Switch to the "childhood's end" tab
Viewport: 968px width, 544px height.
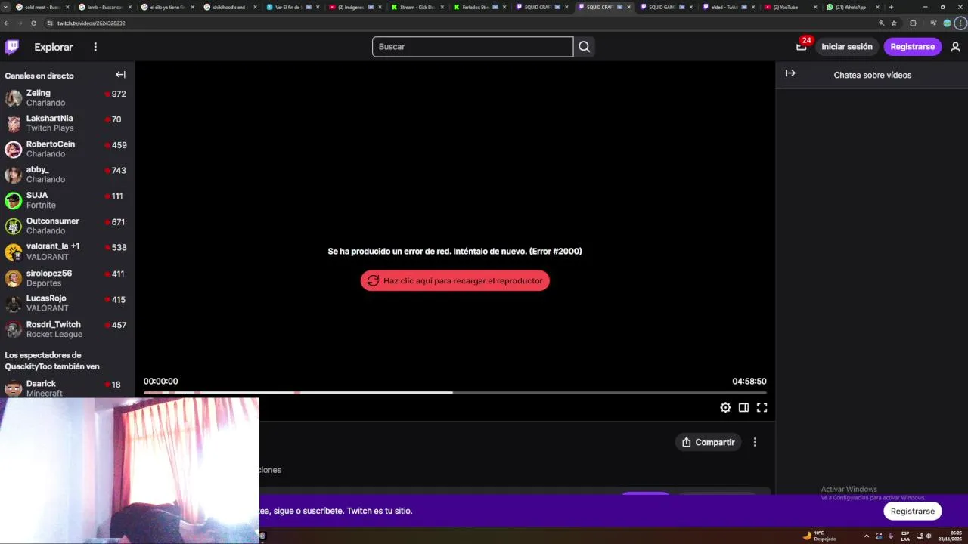point(230,7)
